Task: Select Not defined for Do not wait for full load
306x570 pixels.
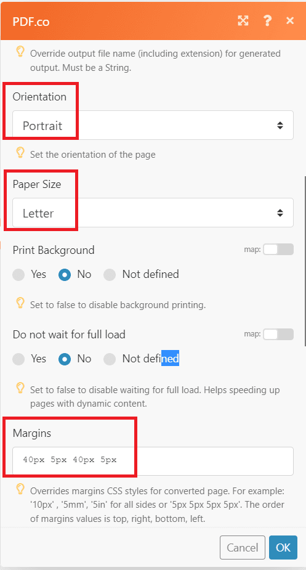Action: pyautogui.click(x=110, y=359)
